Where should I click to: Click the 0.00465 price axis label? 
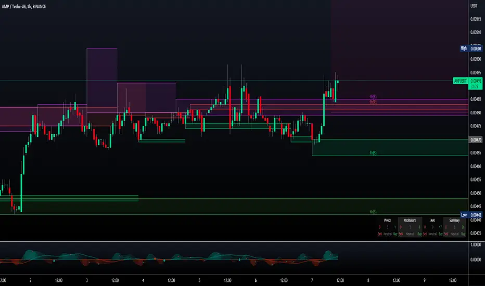(x=476, y=153)
